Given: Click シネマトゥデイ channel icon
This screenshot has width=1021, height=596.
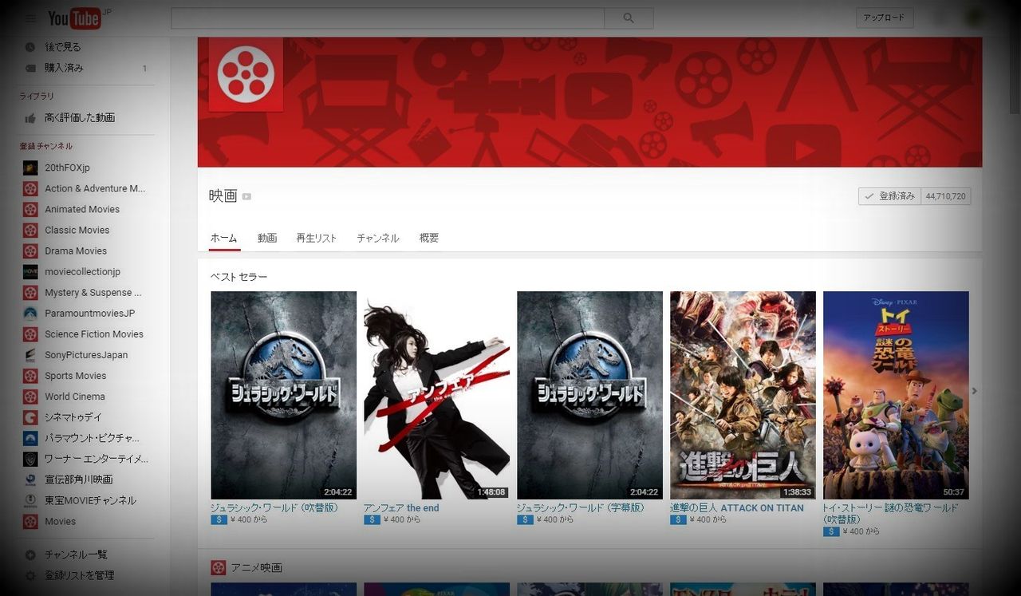Looking at the screenshot, I should 30,416.
